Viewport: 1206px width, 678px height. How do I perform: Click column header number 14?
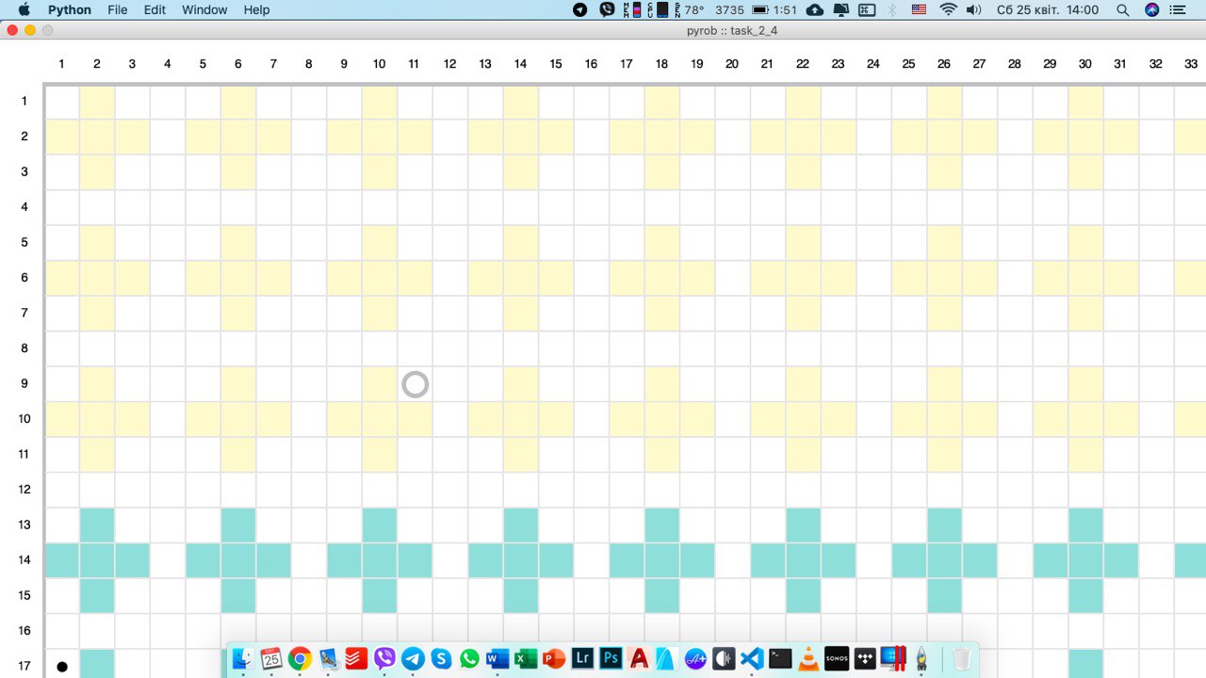[520, 64]
